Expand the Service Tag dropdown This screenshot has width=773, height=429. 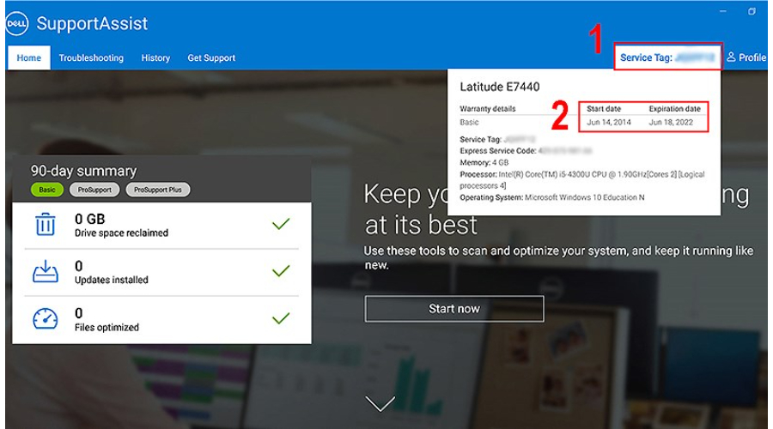point(668,57)
